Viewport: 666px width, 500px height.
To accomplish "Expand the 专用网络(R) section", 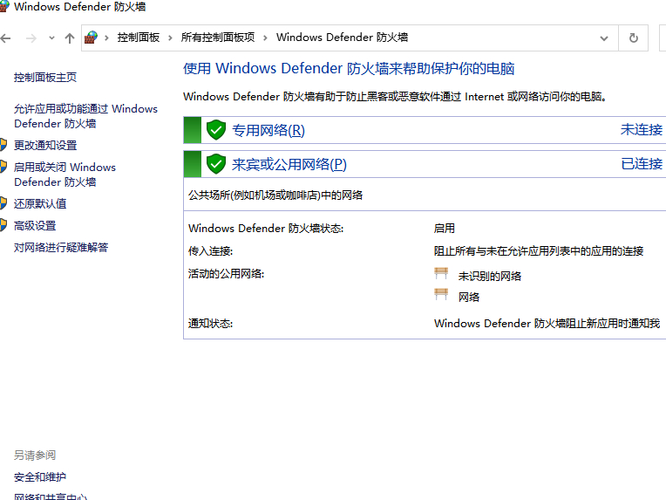I will (268, 130).
